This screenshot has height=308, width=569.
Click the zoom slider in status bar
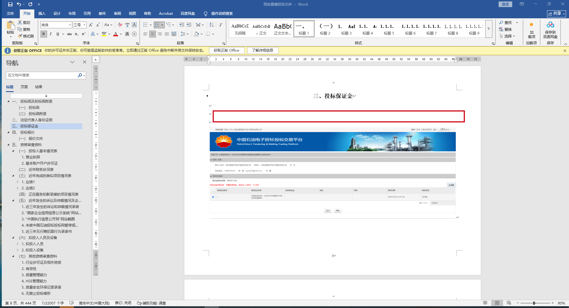[x=534, y=303]
